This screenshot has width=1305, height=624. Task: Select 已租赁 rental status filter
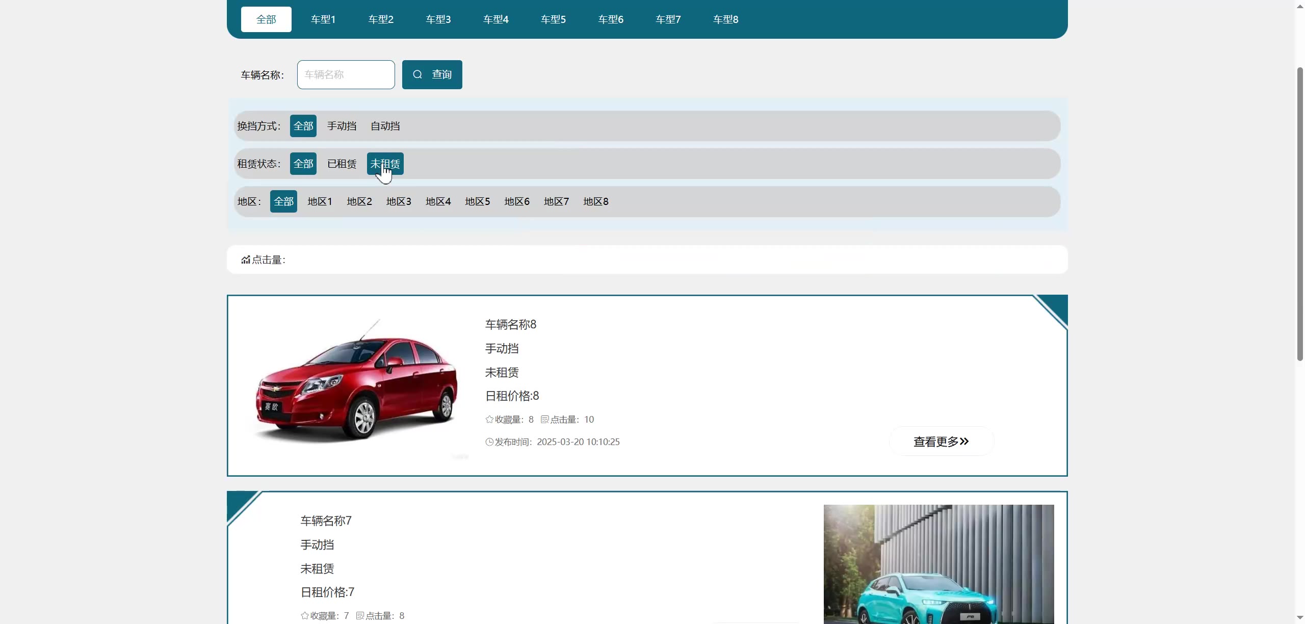click(342, 164)
